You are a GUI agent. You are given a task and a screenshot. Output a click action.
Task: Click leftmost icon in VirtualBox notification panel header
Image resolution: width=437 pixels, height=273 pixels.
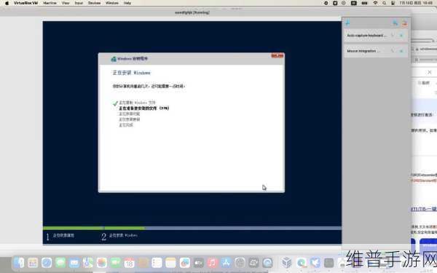(347, 23)
